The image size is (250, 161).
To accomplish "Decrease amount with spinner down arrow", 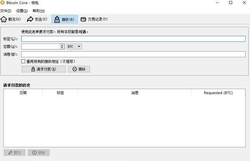I will pyautogui.click(x=62, y=48).
